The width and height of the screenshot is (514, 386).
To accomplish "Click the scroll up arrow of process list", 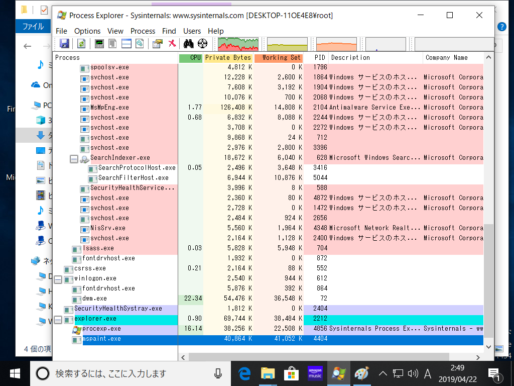I will pyautogui.click(x=488, y=57).
